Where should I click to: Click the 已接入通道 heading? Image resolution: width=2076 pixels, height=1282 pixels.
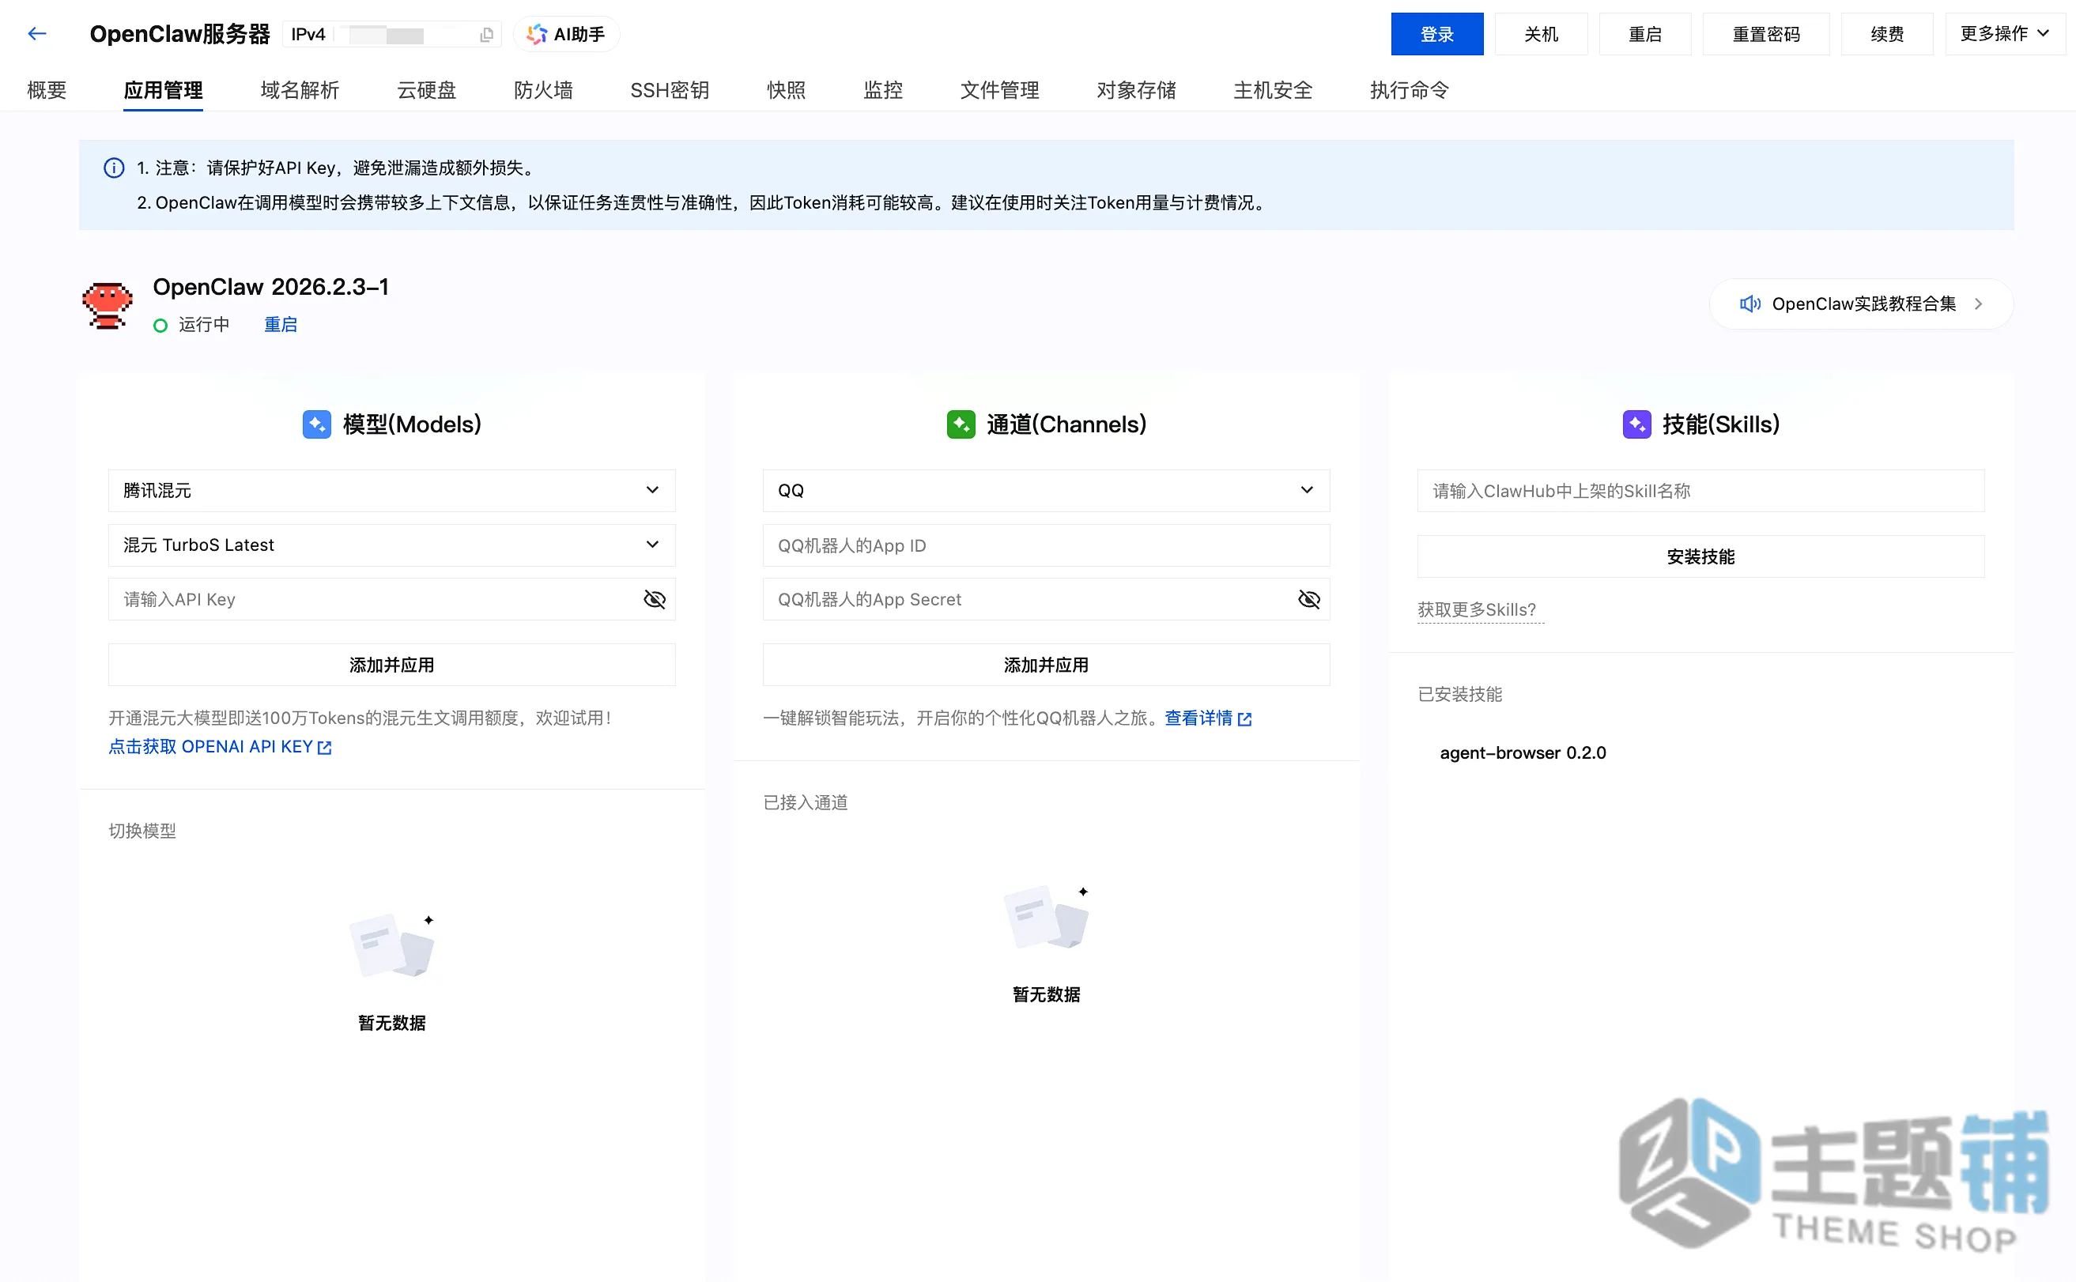(806, 802)
